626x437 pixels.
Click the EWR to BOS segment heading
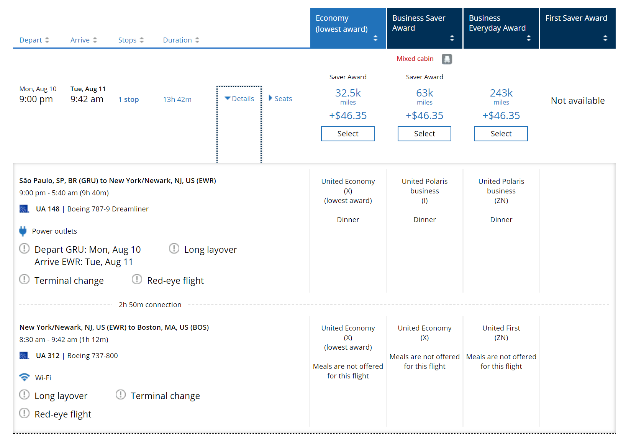point(114,327)
